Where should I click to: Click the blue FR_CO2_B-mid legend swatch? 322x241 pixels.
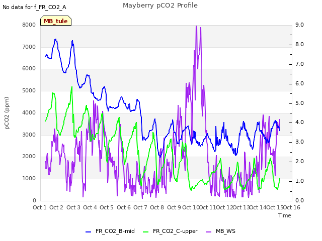click(x=88, y=232)
